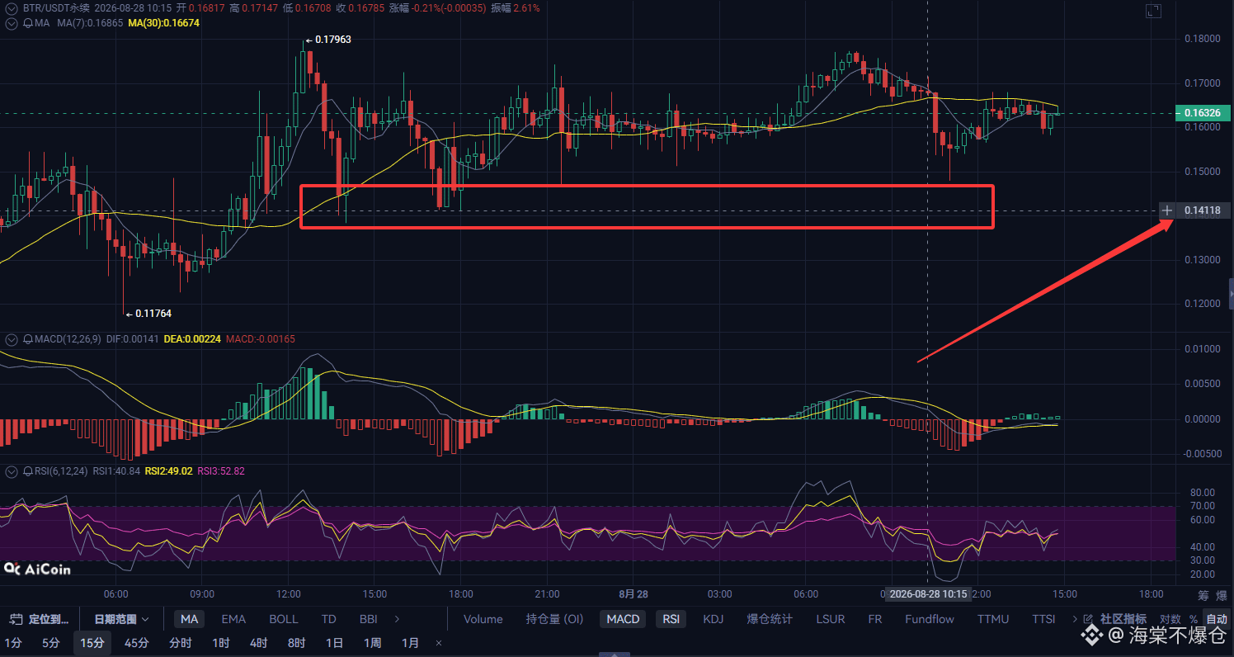Toggle the 持仓量 (OI) sub-indicator
The image size is (1234, 657).
[x=554, y=619]
